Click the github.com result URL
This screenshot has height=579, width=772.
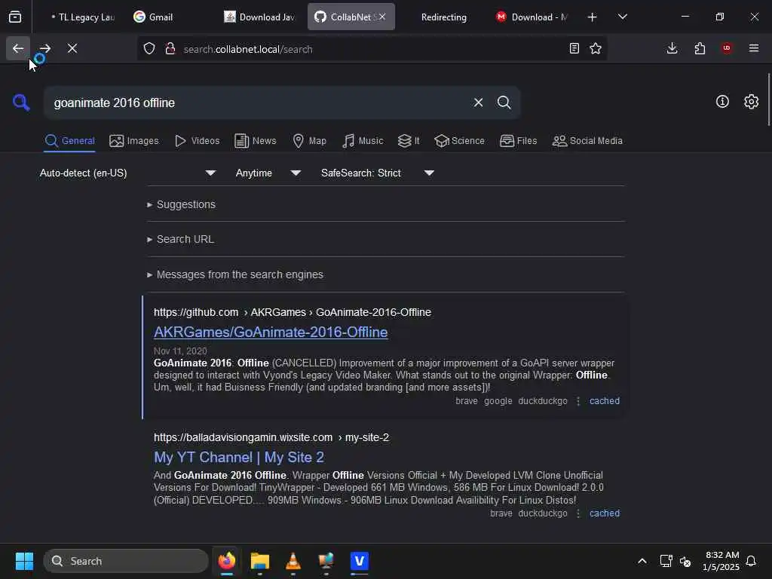click(x=293, y=312)
